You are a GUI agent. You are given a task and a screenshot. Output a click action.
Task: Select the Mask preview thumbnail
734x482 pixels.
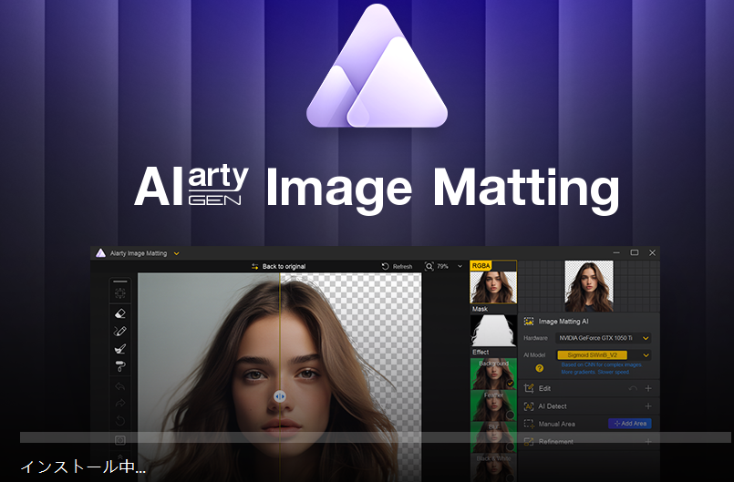[x=493, y=330]
